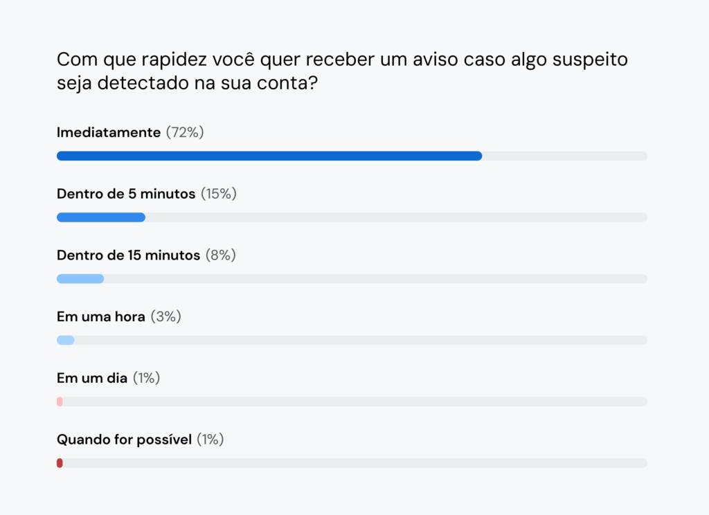This screenshot has height=515, width=709.
Task: Select the "Dentro de 5 minutos" label
Action: (x=126, y=194)
